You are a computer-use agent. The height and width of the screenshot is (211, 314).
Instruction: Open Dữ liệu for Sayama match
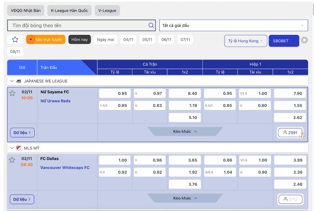pos(22,133)
